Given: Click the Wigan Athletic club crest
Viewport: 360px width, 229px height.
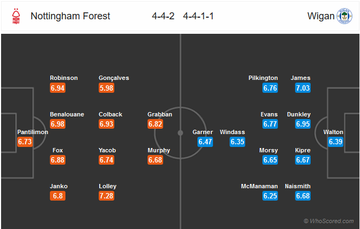Looking at the screenshot, I should pyautogui.click(x=344, y=16).
